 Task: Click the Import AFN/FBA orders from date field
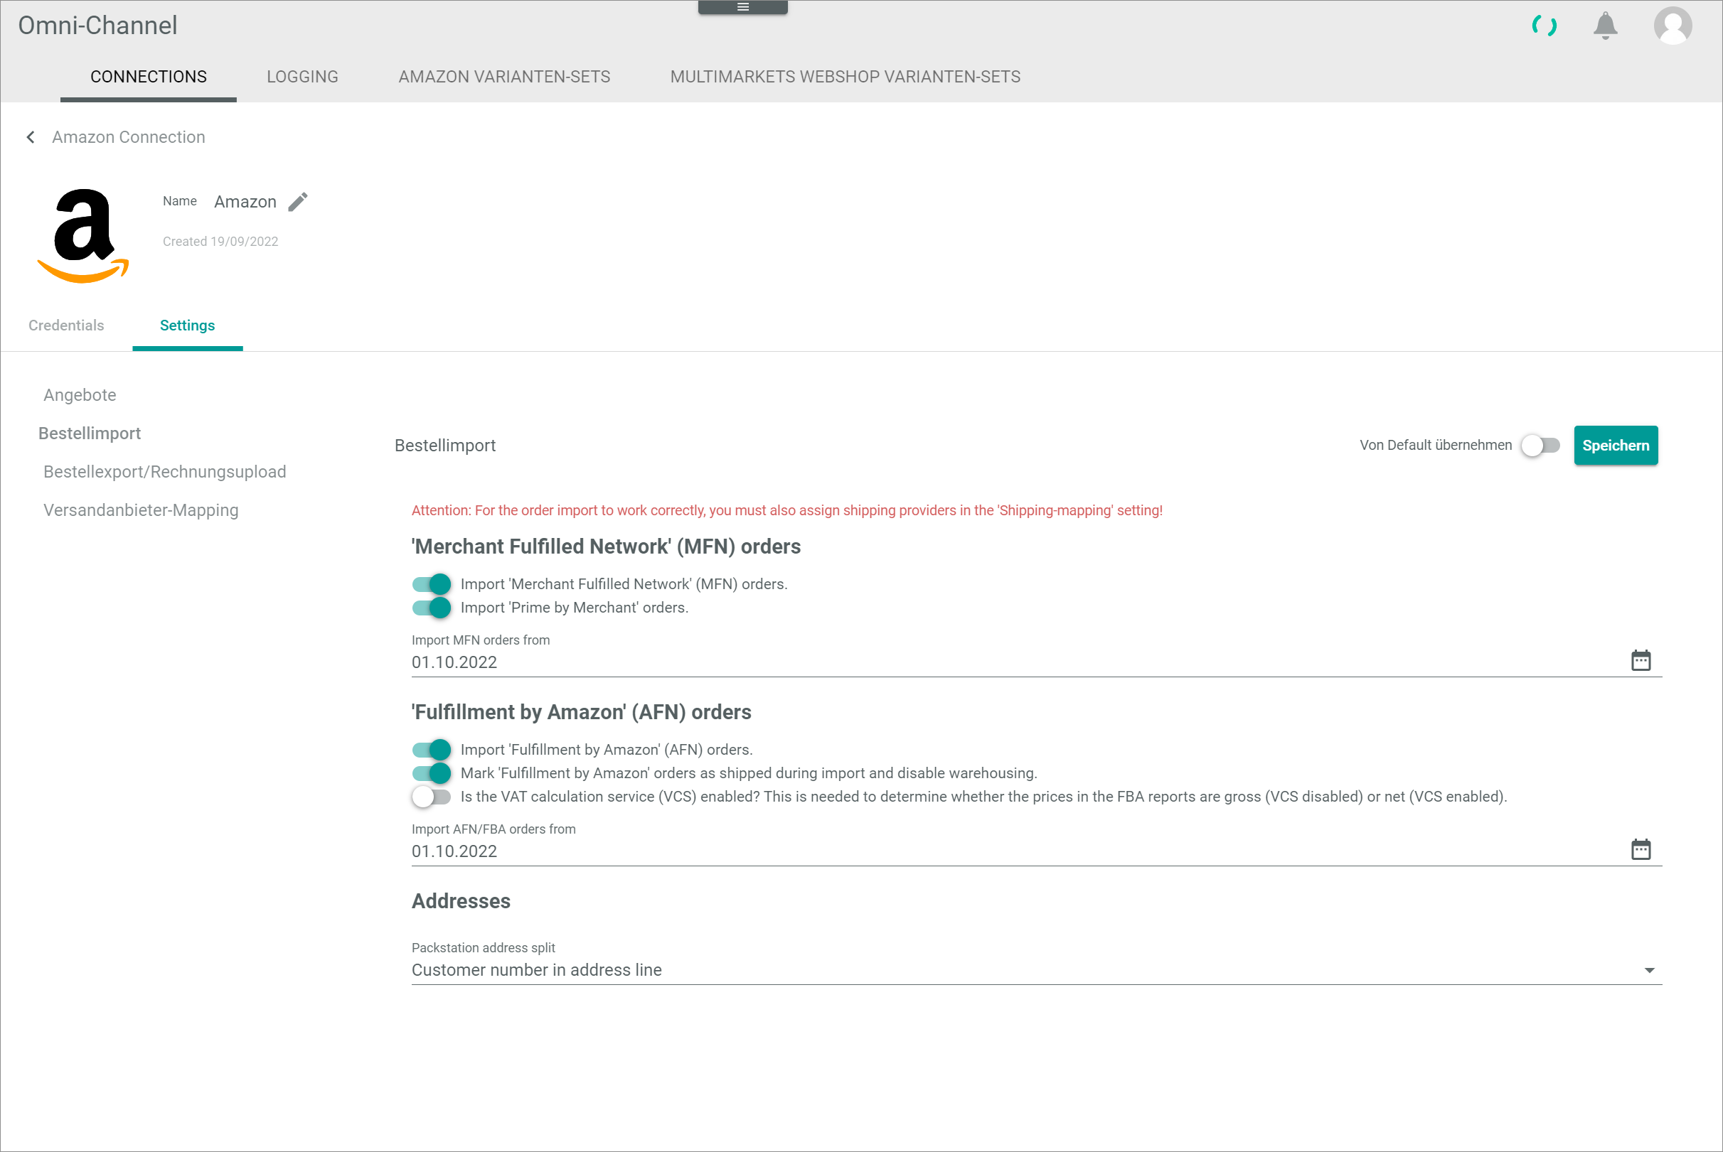point(1037,851)
